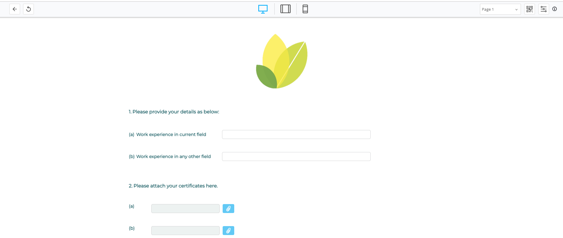Focus the current field work experience input
Image resolution: width=563 pixels, height=238 pixels.
pos(296,134)
